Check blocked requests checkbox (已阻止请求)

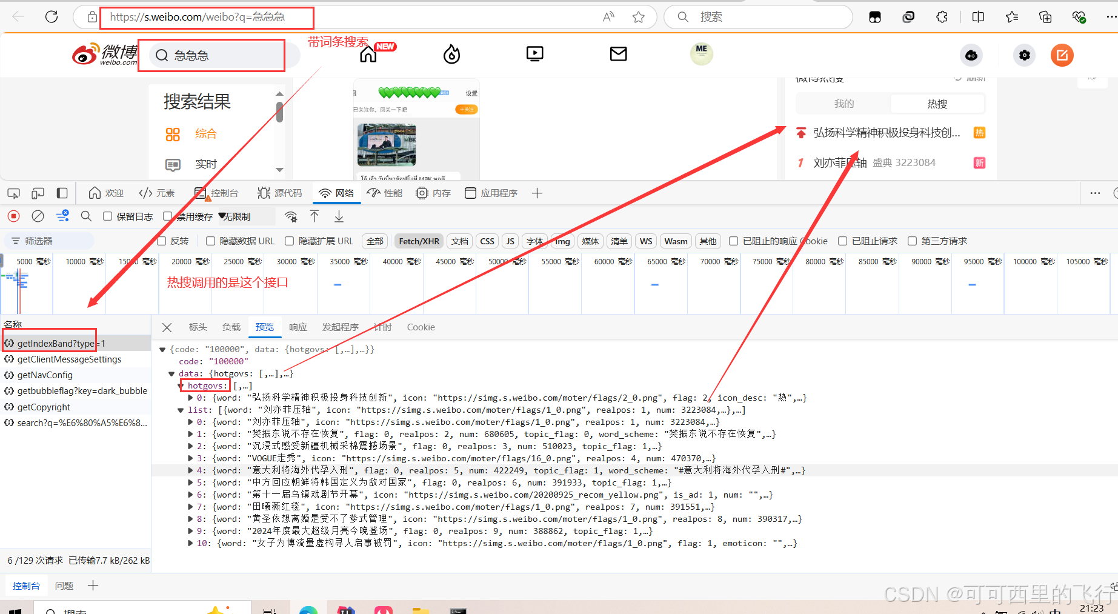(x=842, y=241)
